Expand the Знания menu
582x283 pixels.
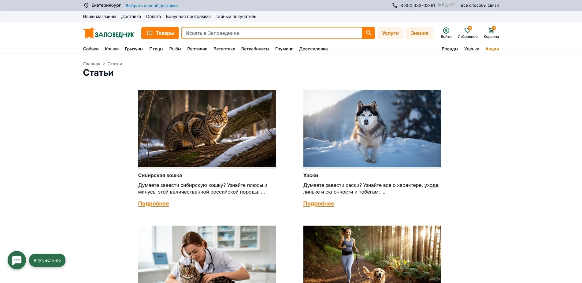pyautogui.click(x=419, y=33)
